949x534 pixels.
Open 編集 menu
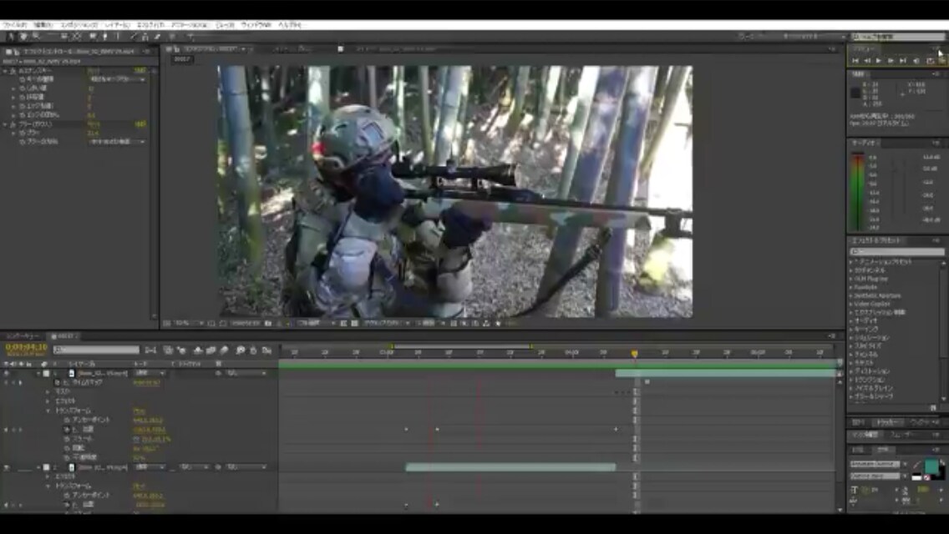pyautogui.click(x=43, y=25)
